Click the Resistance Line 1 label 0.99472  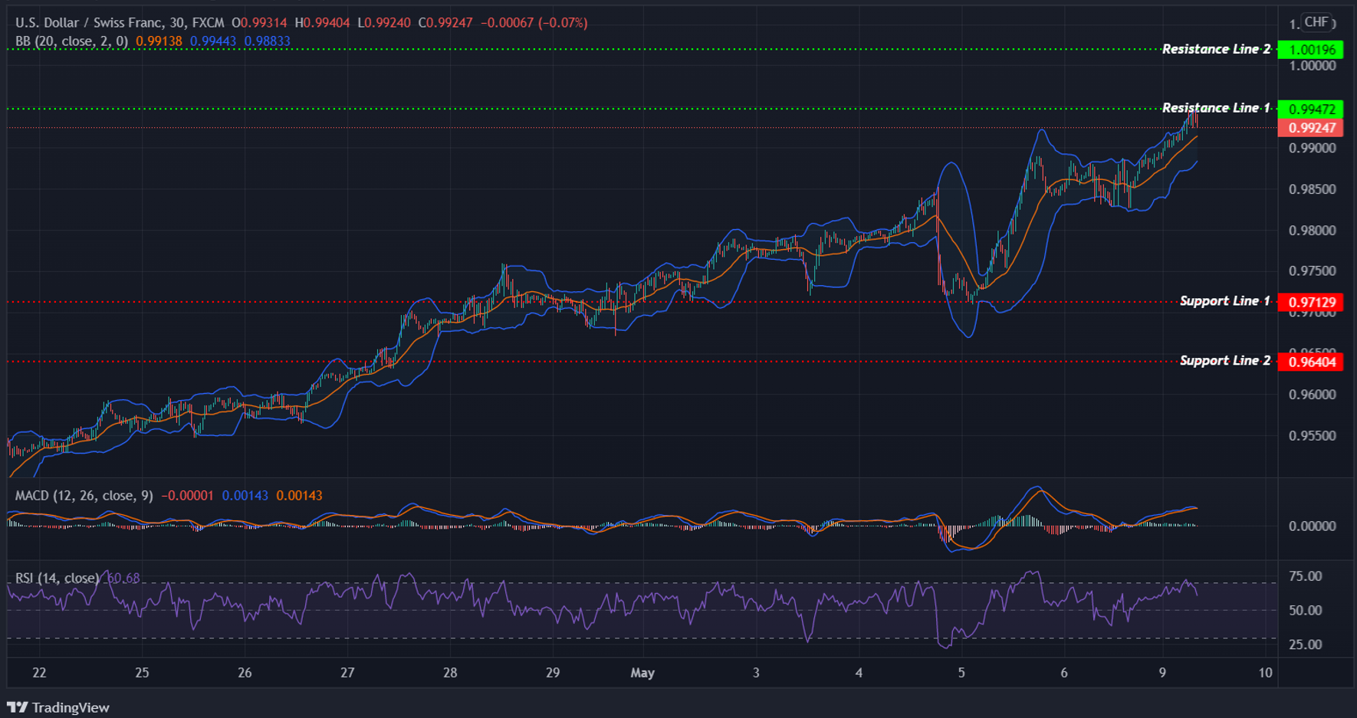point(1313,108)
